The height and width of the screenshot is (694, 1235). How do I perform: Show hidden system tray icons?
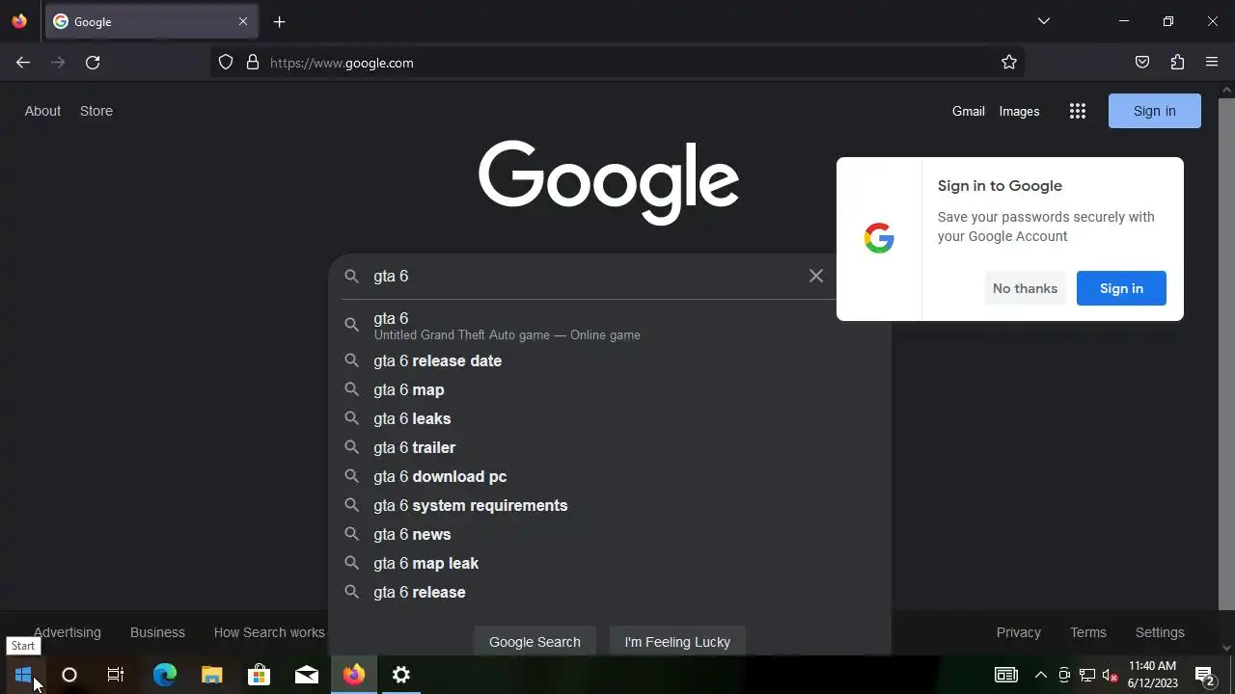[1040, 675]
